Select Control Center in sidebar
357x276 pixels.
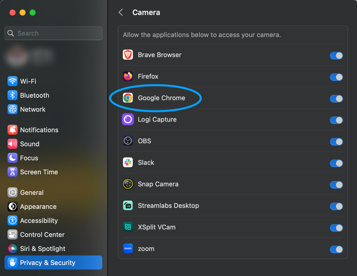(x=53, y=234)
